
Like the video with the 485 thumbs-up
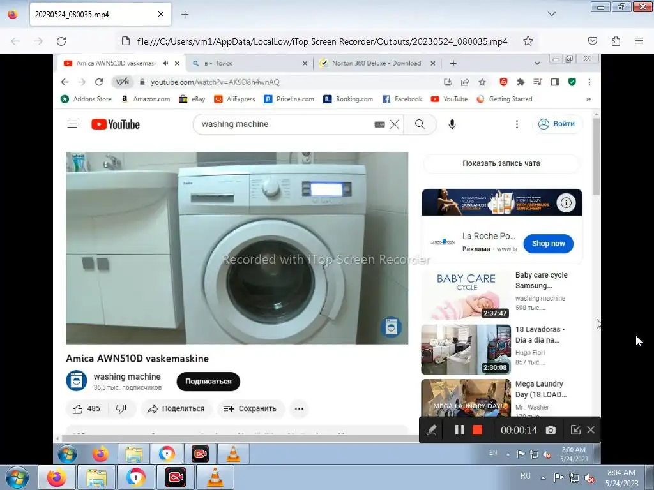click(87, 409)
